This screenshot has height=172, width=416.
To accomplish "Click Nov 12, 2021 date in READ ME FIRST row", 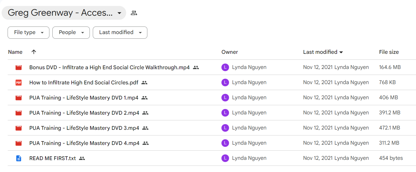I will pyautogui.click(x=318, y=158).
